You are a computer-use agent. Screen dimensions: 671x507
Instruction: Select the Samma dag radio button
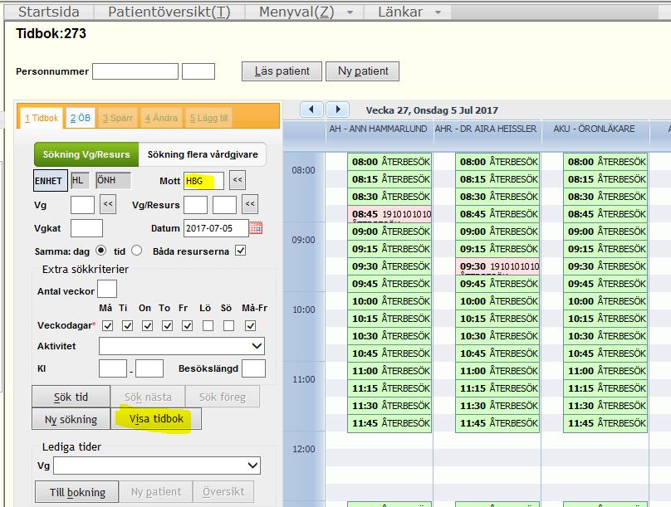pos(101,251)
